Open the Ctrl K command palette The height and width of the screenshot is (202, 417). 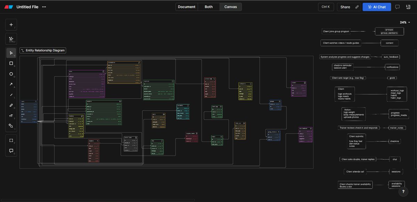click(326, 7)
